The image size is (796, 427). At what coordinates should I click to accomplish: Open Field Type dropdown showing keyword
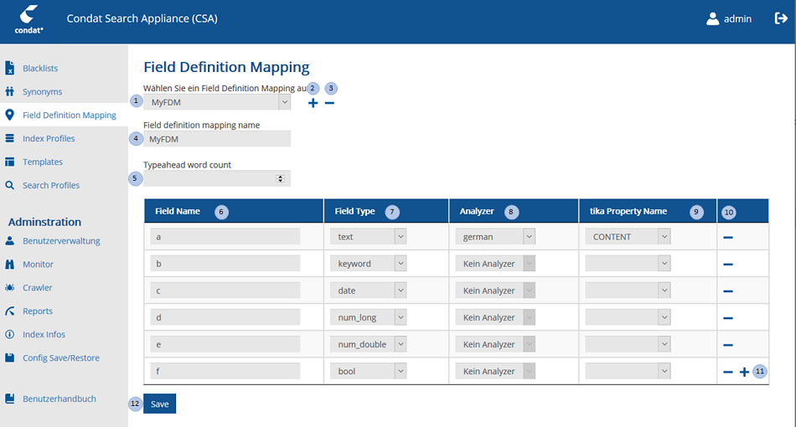click(368, 263)
